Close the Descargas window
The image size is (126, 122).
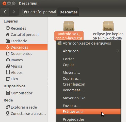click(4, 4)
